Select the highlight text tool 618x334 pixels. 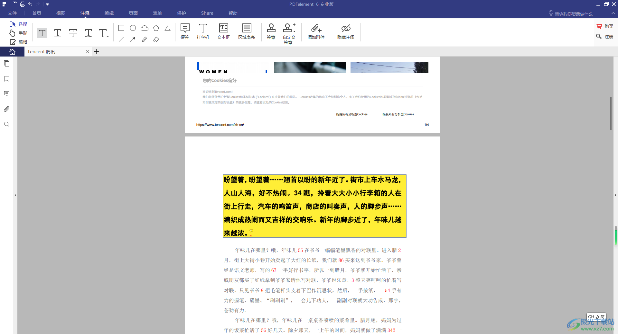42,33
